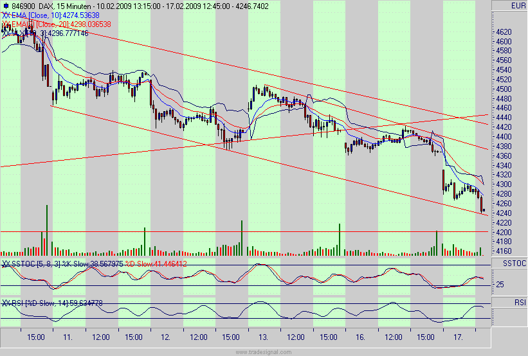Select the red EMA(2) [Close, 20] indicator label
Screen dimensions: 528x356
coord(56,24)
